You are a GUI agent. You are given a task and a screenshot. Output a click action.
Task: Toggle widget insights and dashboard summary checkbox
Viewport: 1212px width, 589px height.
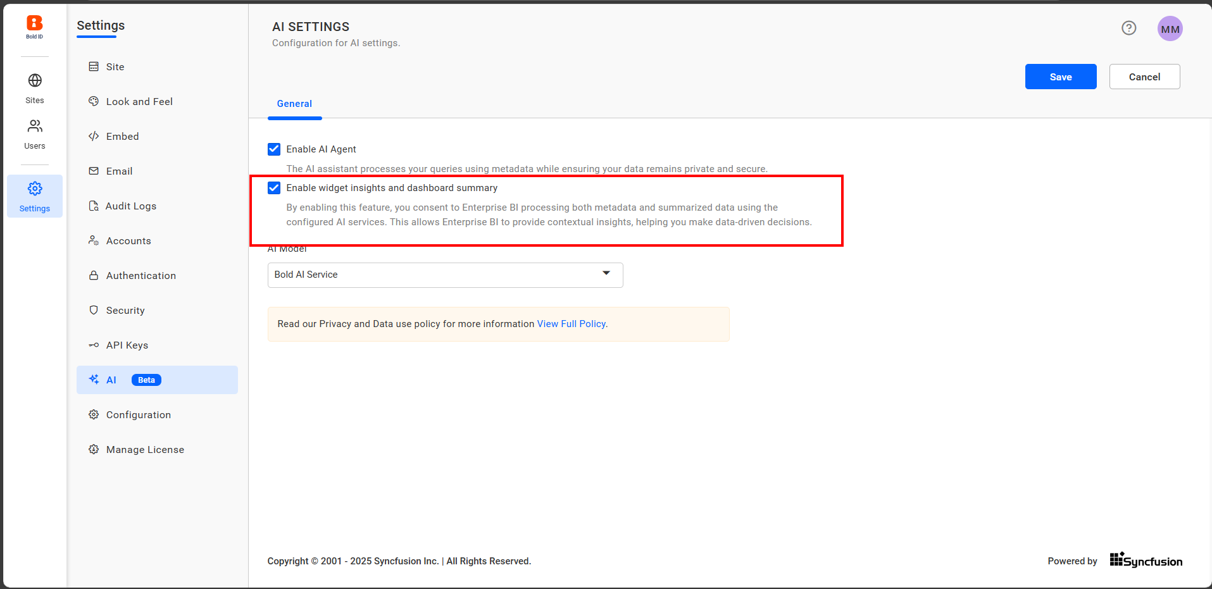point(274,188)
